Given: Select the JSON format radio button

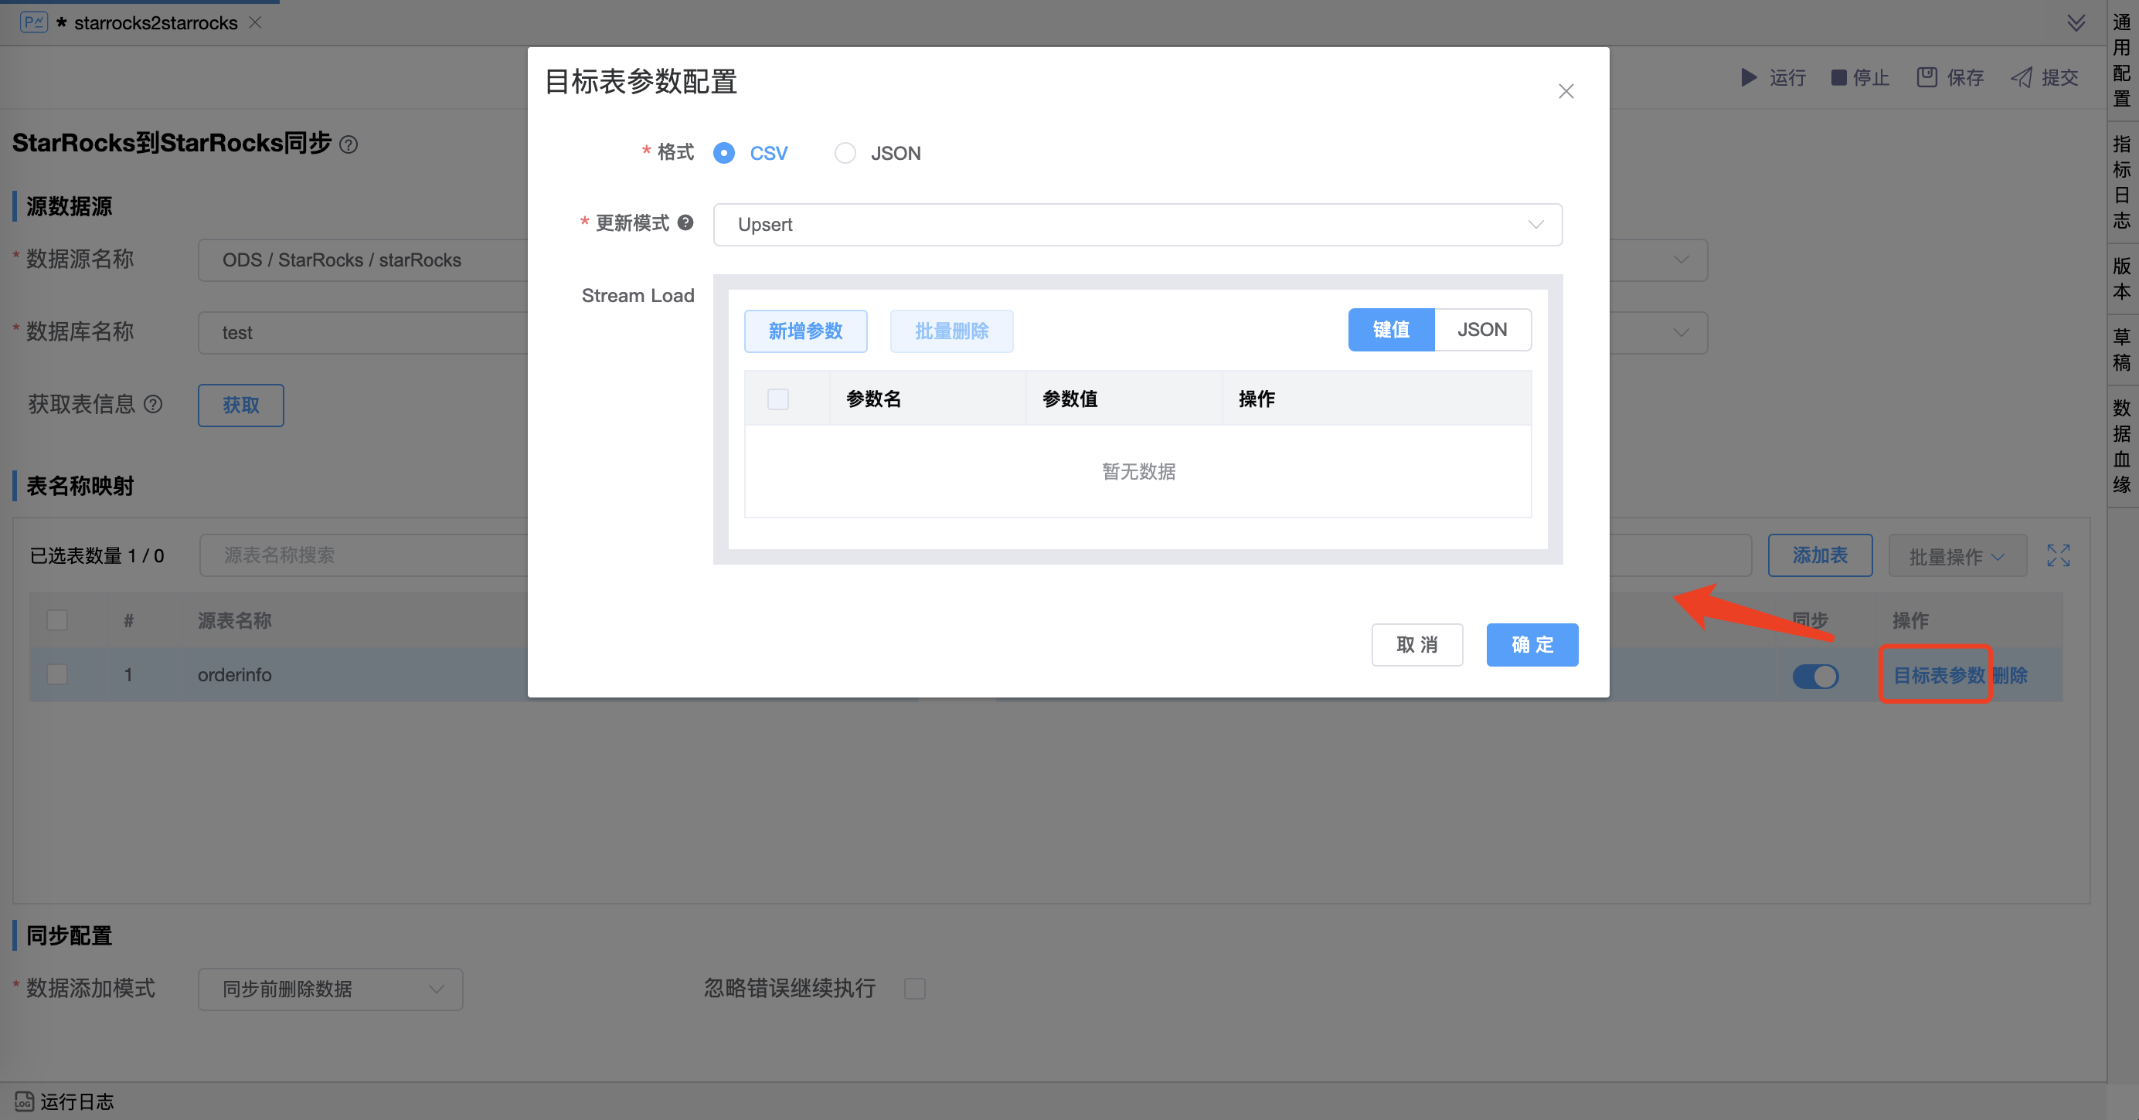Looking at the screenshot, I should click(845, 154).
